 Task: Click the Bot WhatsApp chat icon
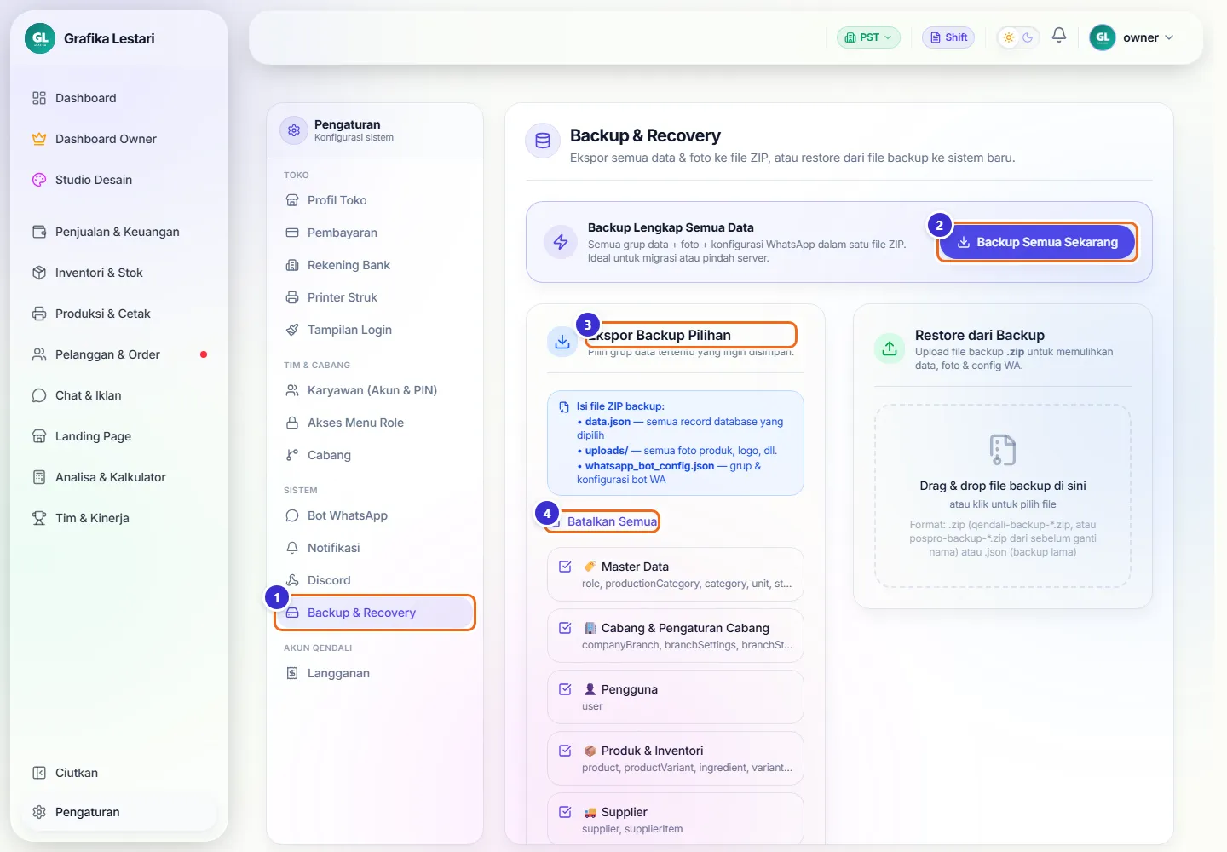[x=292, y=515]
